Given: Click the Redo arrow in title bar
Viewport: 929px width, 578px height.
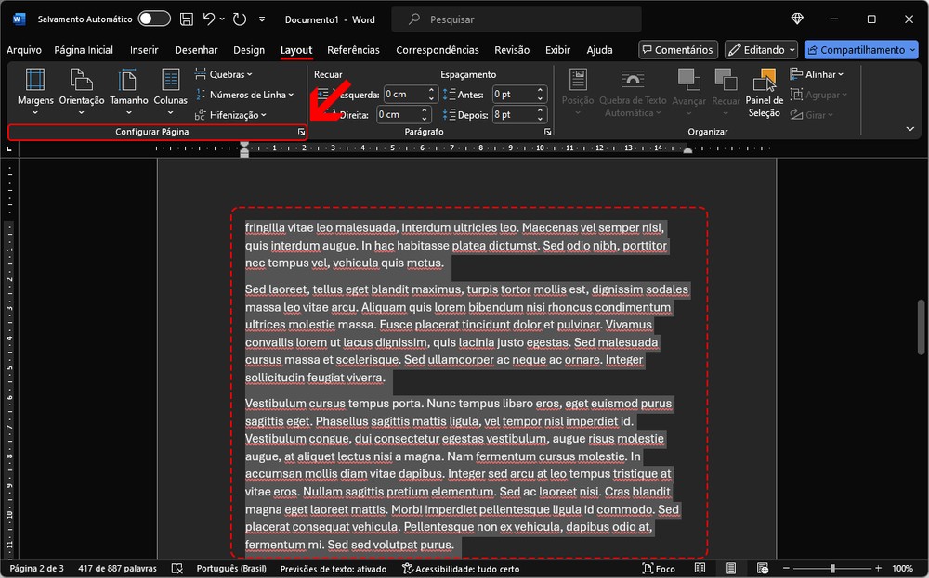Looking at the screenshot, I should pos(240,19).
